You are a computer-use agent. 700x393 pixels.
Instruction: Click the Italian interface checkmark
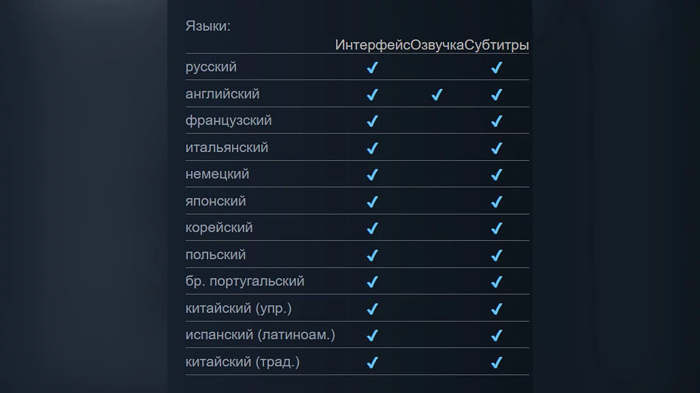372,148
